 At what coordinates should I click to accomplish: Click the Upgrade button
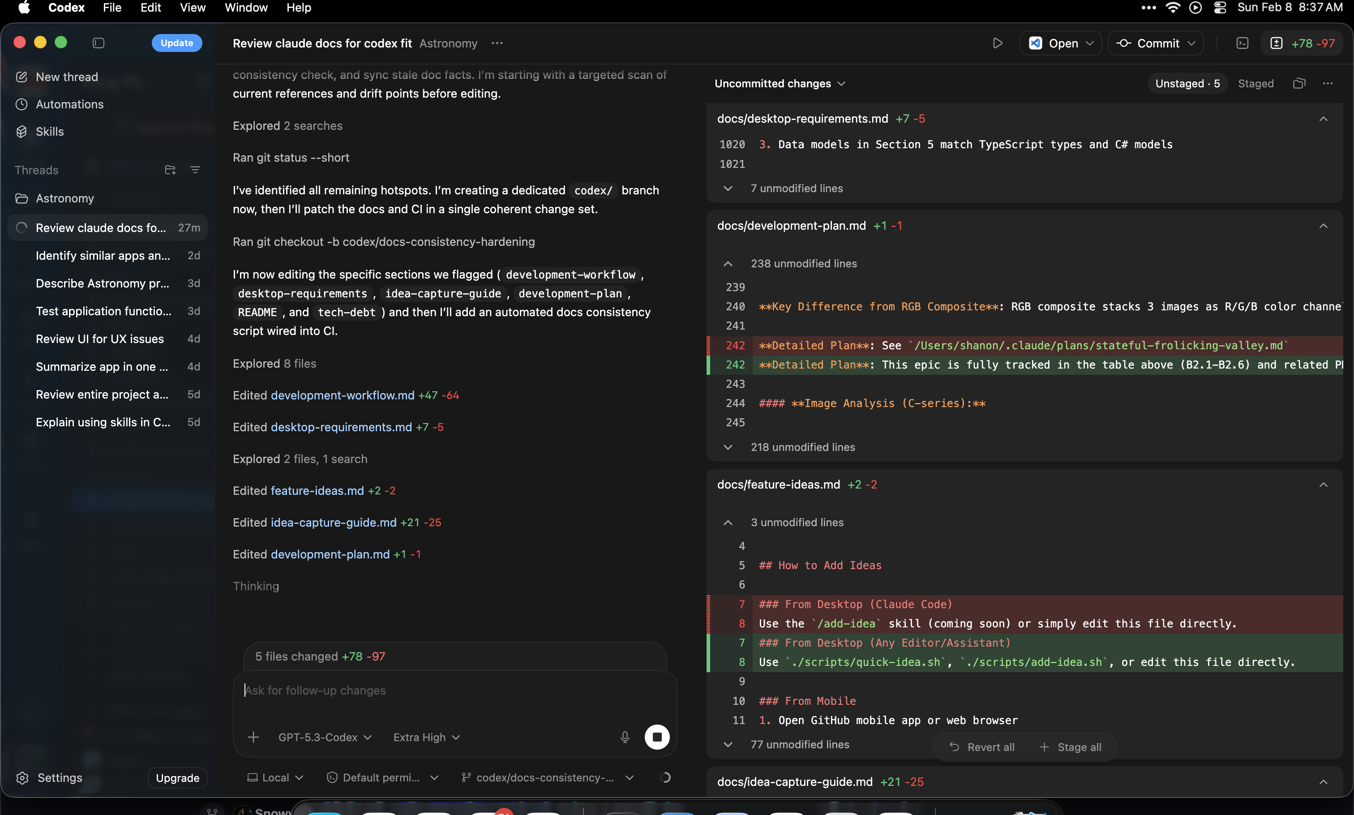[177, 778]
